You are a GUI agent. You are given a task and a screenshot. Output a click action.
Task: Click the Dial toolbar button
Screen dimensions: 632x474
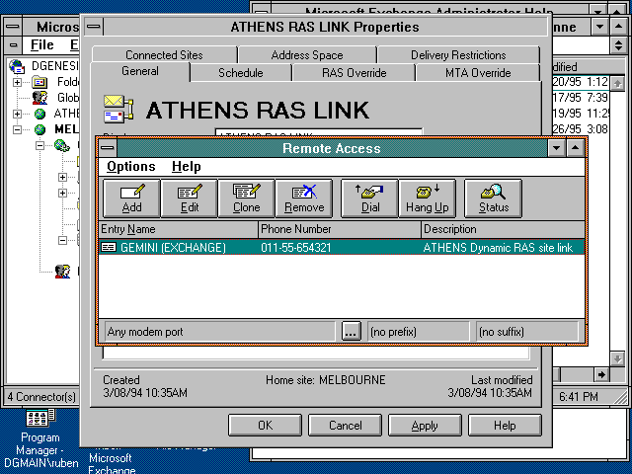tap(369, 198)
